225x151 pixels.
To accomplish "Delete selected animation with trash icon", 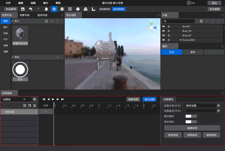I will pos(35,105).
